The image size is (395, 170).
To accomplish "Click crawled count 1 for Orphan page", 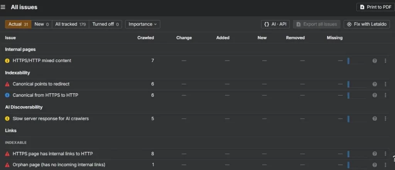I will (153, 165).
